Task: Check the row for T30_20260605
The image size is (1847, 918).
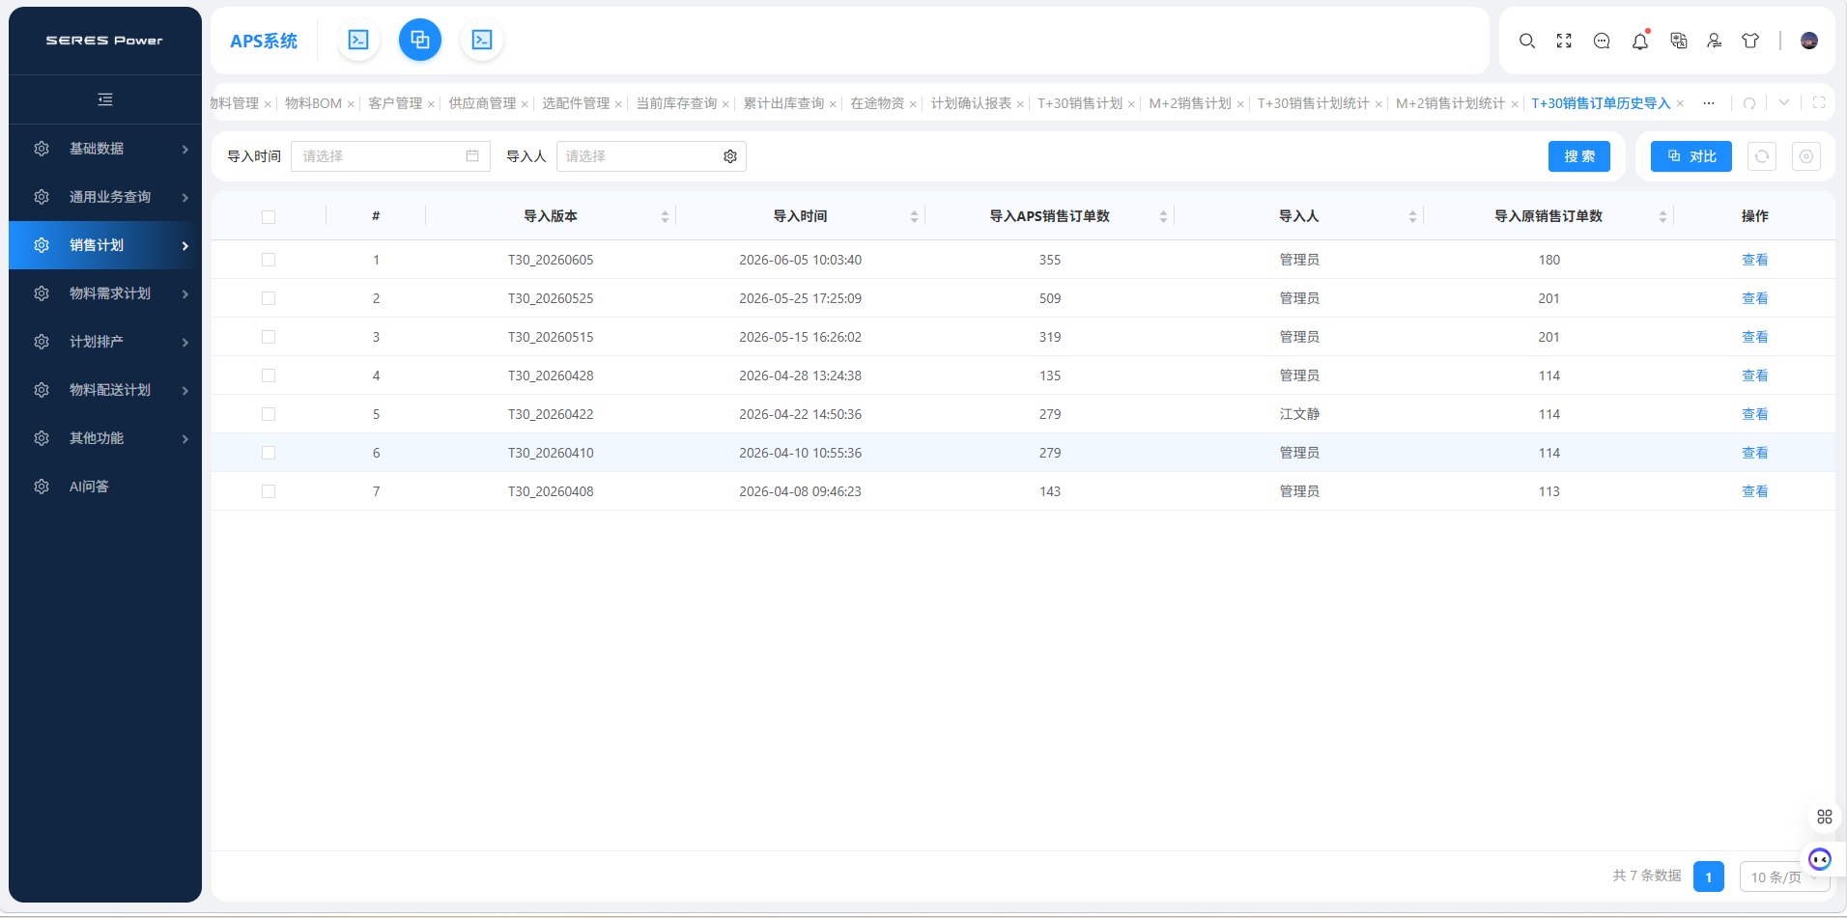Action: (x=269, y=260)
